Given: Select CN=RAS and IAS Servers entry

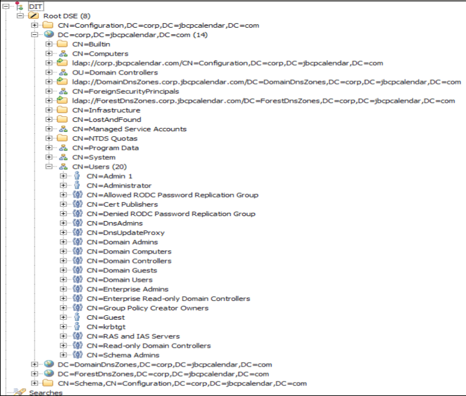Looking at the screenshot, I should (133, 336).
